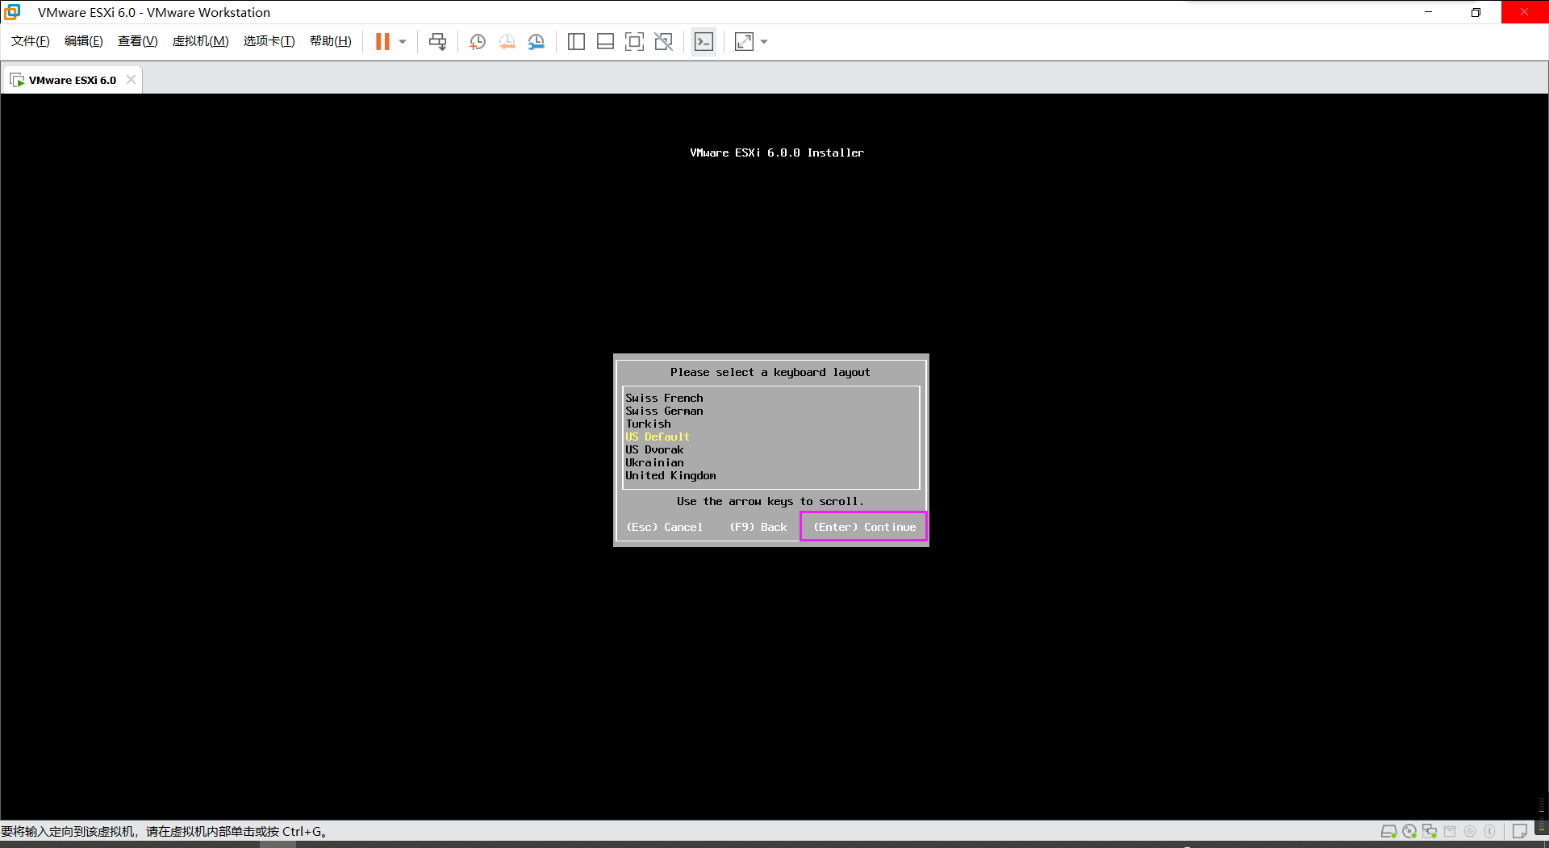Select United Kingdom keyboard layout

pyautogui.click(x=670, y=475)
